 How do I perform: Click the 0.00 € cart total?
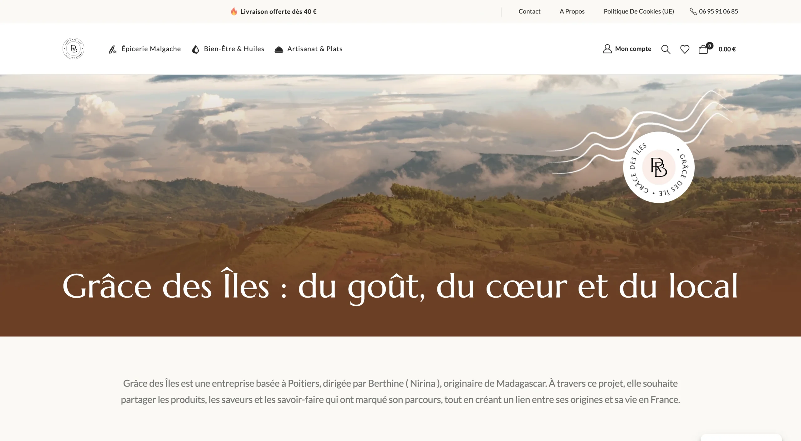(727, 49)
